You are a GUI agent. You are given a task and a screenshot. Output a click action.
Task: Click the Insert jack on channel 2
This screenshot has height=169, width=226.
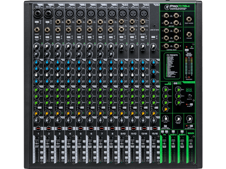pyautogui.click(x=47, y=30)
